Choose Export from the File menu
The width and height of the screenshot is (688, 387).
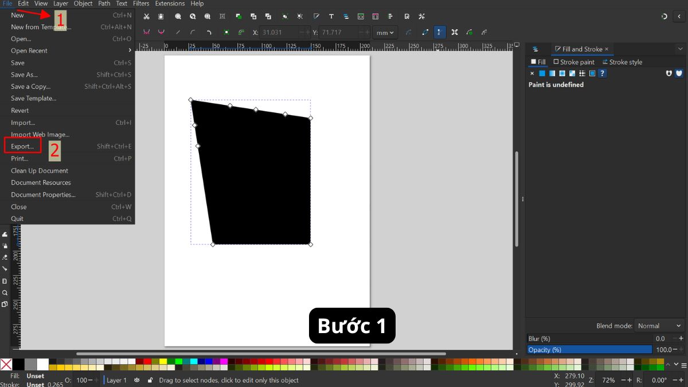pos(23,146)
